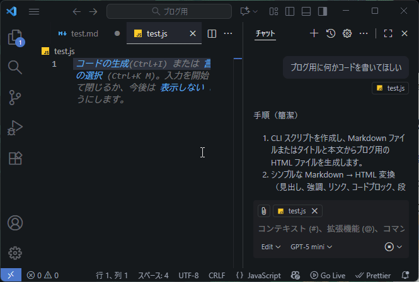419x282 pixels.
Task: Open chat settings gear
Action: [x=347, y=33]
